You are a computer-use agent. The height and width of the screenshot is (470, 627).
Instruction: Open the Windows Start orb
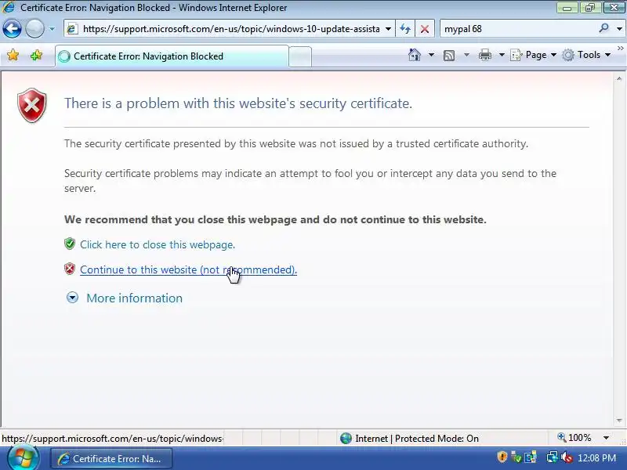[23, 458]
